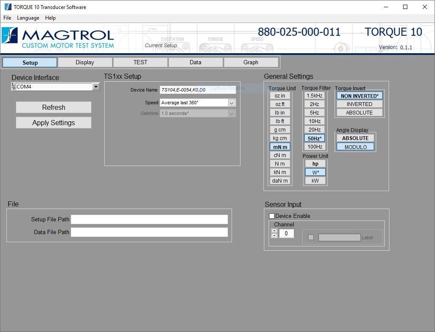Click the Setup File Path field
The height and width of the screenshot is (332, 435).
[x=149, y=219]
